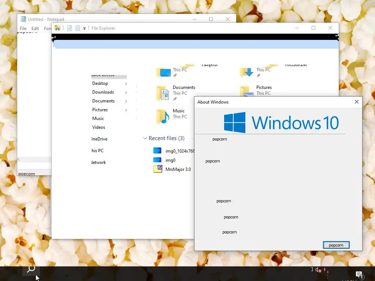Viewport: 375px width, 281px height.
Task: Collapse the Recent files (3) section
Action: 145,138
